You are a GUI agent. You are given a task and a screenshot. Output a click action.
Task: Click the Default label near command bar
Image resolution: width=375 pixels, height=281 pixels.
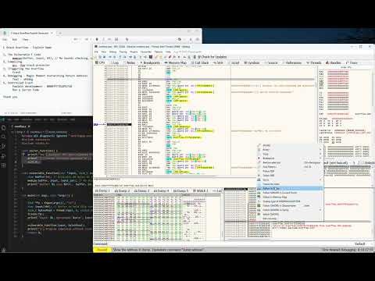pyautogui.click(x=360, y=244)
